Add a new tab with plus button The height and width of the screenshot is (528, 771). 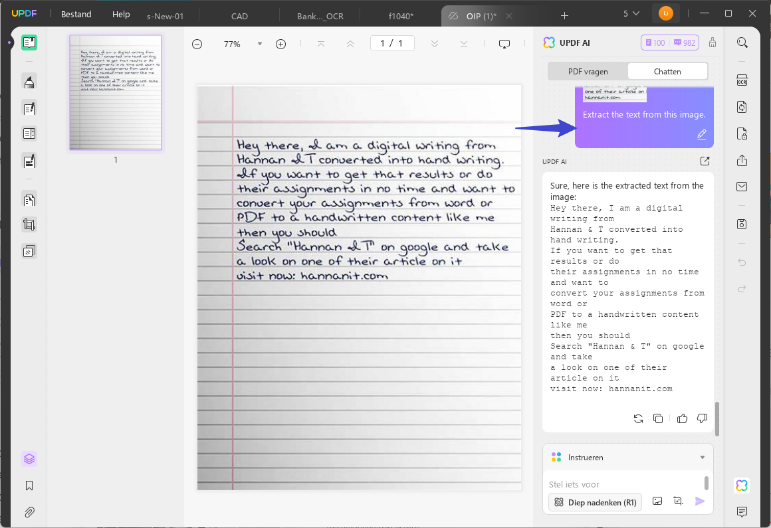(564, 16)
